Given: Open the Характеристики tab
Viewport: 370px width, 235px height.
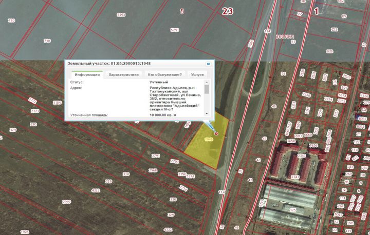Looking at the screenshot, I should click(x=123, y=75).
